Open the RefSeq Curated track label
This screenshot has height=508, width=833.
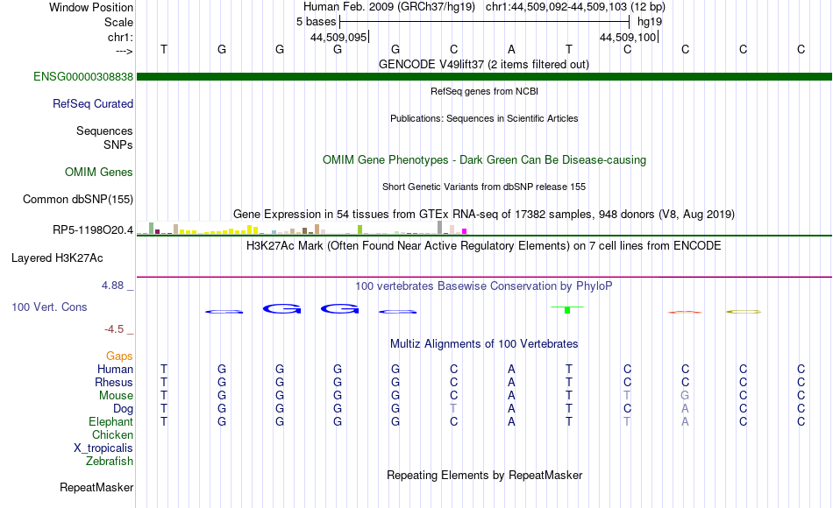click(92, 103)
